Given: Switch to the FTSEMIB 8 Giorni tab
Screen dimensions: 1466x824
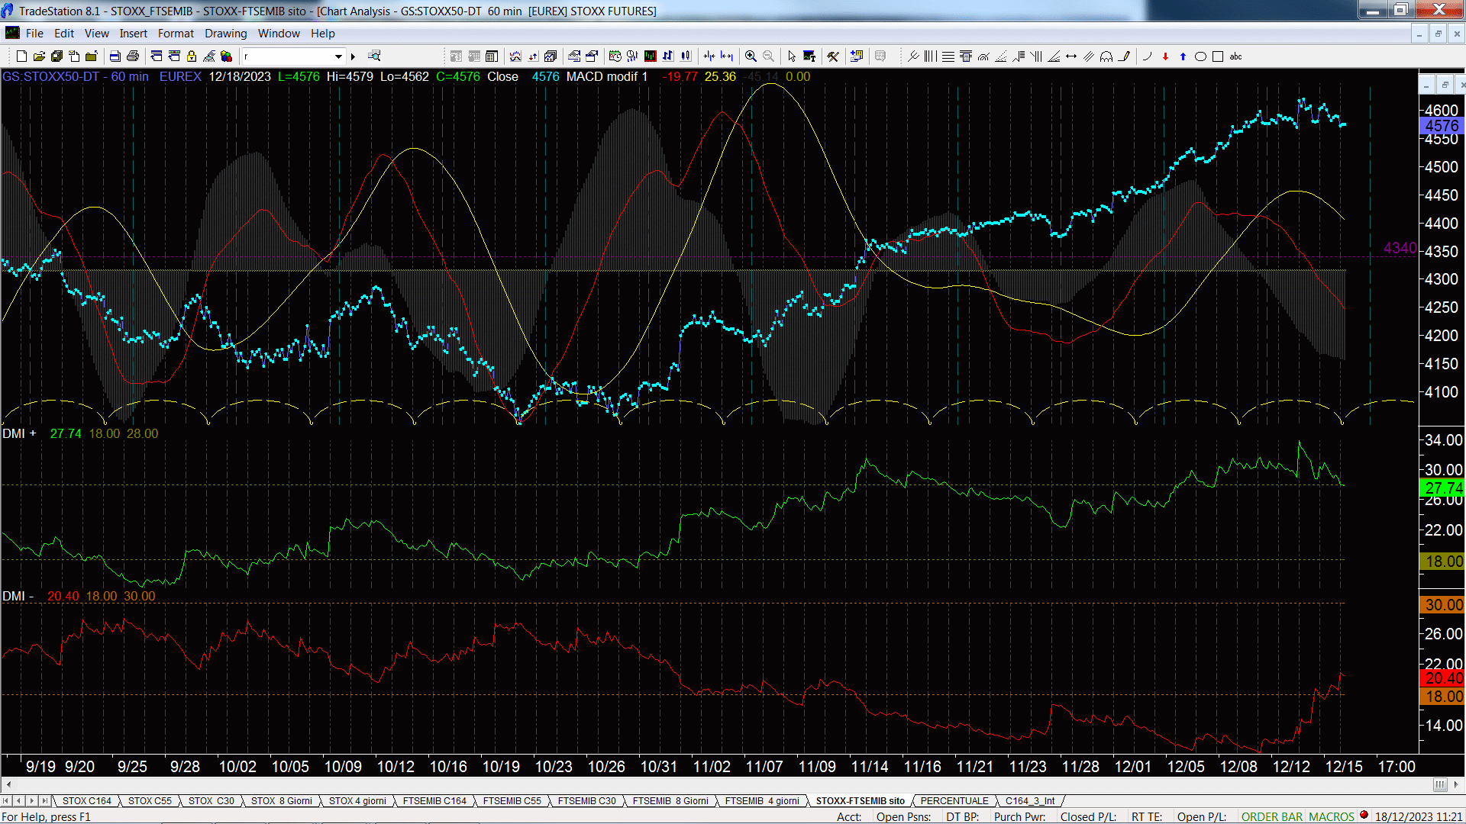Looking at the screenshot, I should pos(670,801).
